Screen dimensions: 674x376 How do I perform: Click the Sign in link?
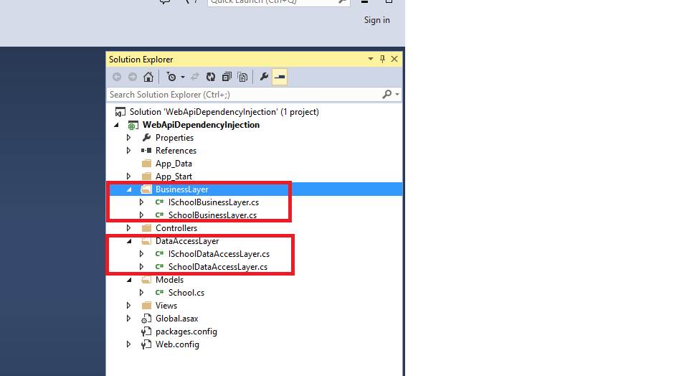point(377,20)
